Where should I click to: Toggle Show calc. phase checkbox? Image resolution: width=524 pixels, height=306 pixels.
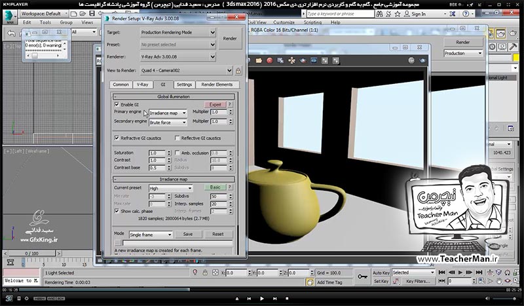point(117,211)
